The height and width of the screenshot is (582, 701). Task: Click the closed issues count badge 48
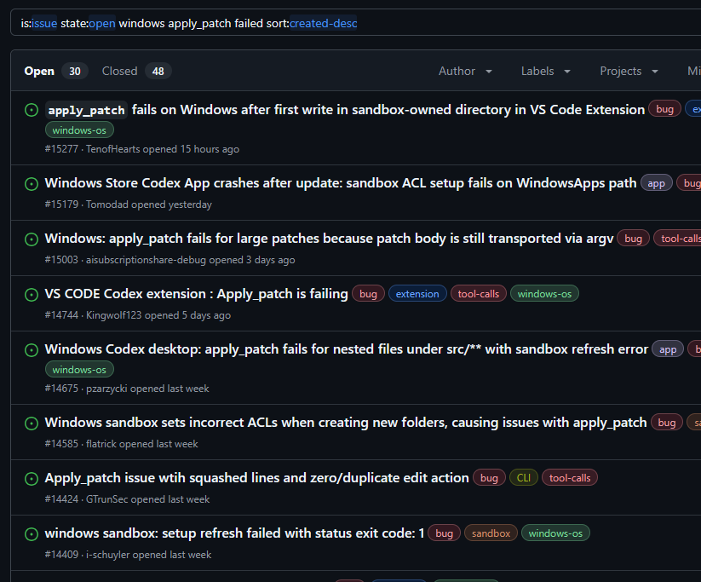click(158, 71)
